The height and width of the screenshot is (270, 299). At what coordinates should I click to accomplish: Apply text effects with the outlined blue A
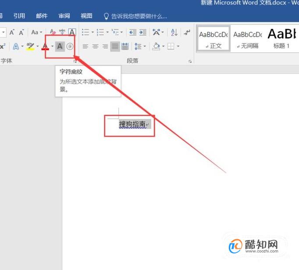click(x=16, y=47)
